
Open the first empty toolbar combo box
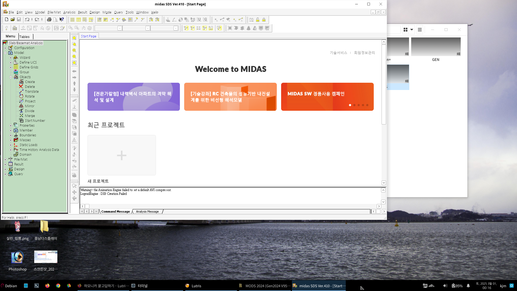pos(120,28)
